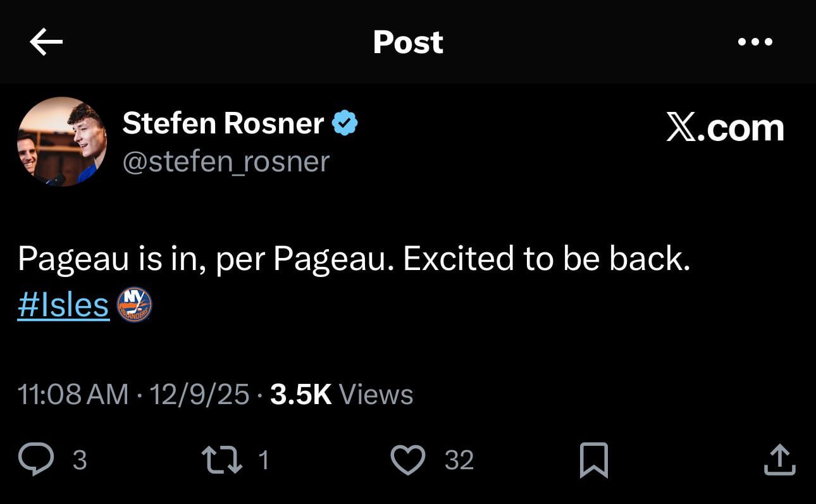Open the #Isles hashtag link
Screen dimensions: 816x504
click(62, 304)
